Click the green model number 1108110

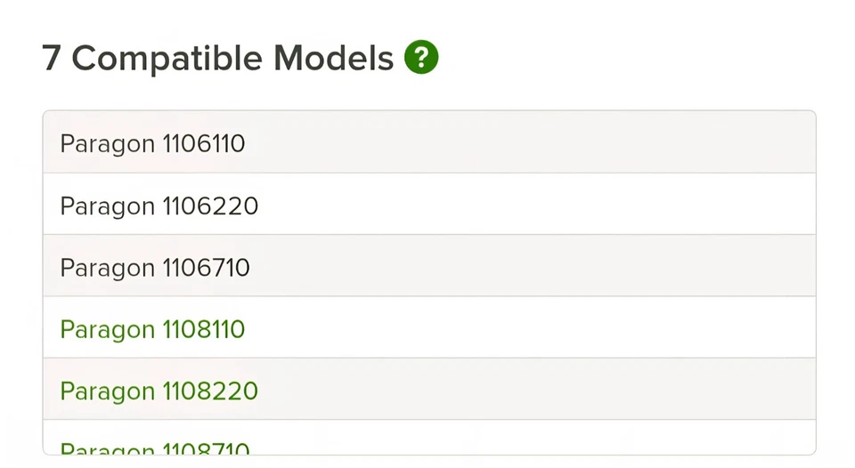tap(204, 330)
